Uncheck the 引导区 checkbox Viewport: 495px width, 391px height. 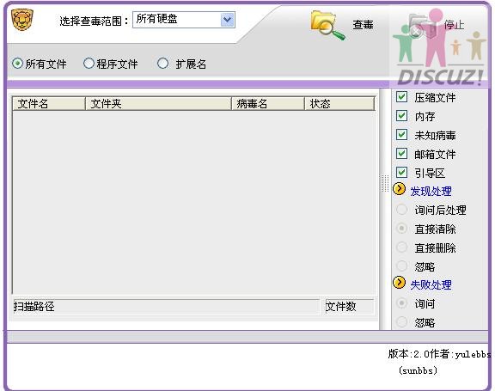coord(401,173)
